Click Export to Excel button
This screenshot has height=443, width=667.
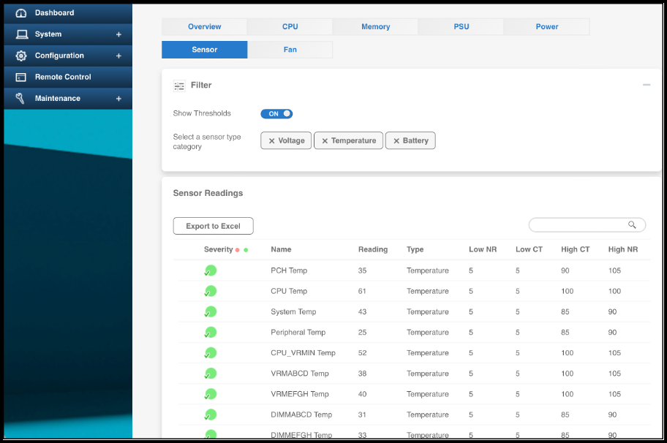click(x=213, y=226)
